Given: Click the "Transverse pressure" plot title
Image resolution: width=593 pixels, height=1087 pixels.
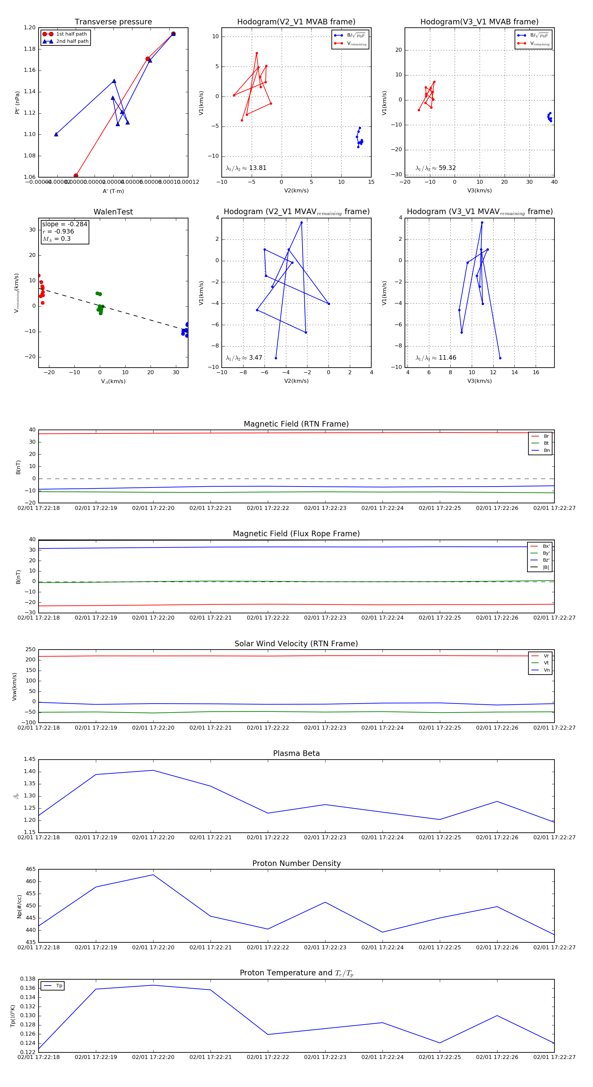Looking at the screenshot, I should (113, 22).
